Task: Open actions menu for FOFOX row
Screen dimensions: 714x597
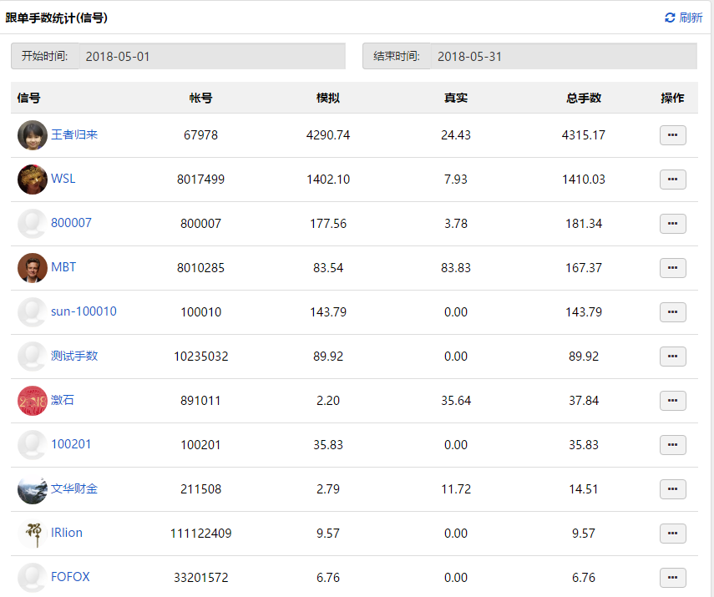Action: (672, 577)
